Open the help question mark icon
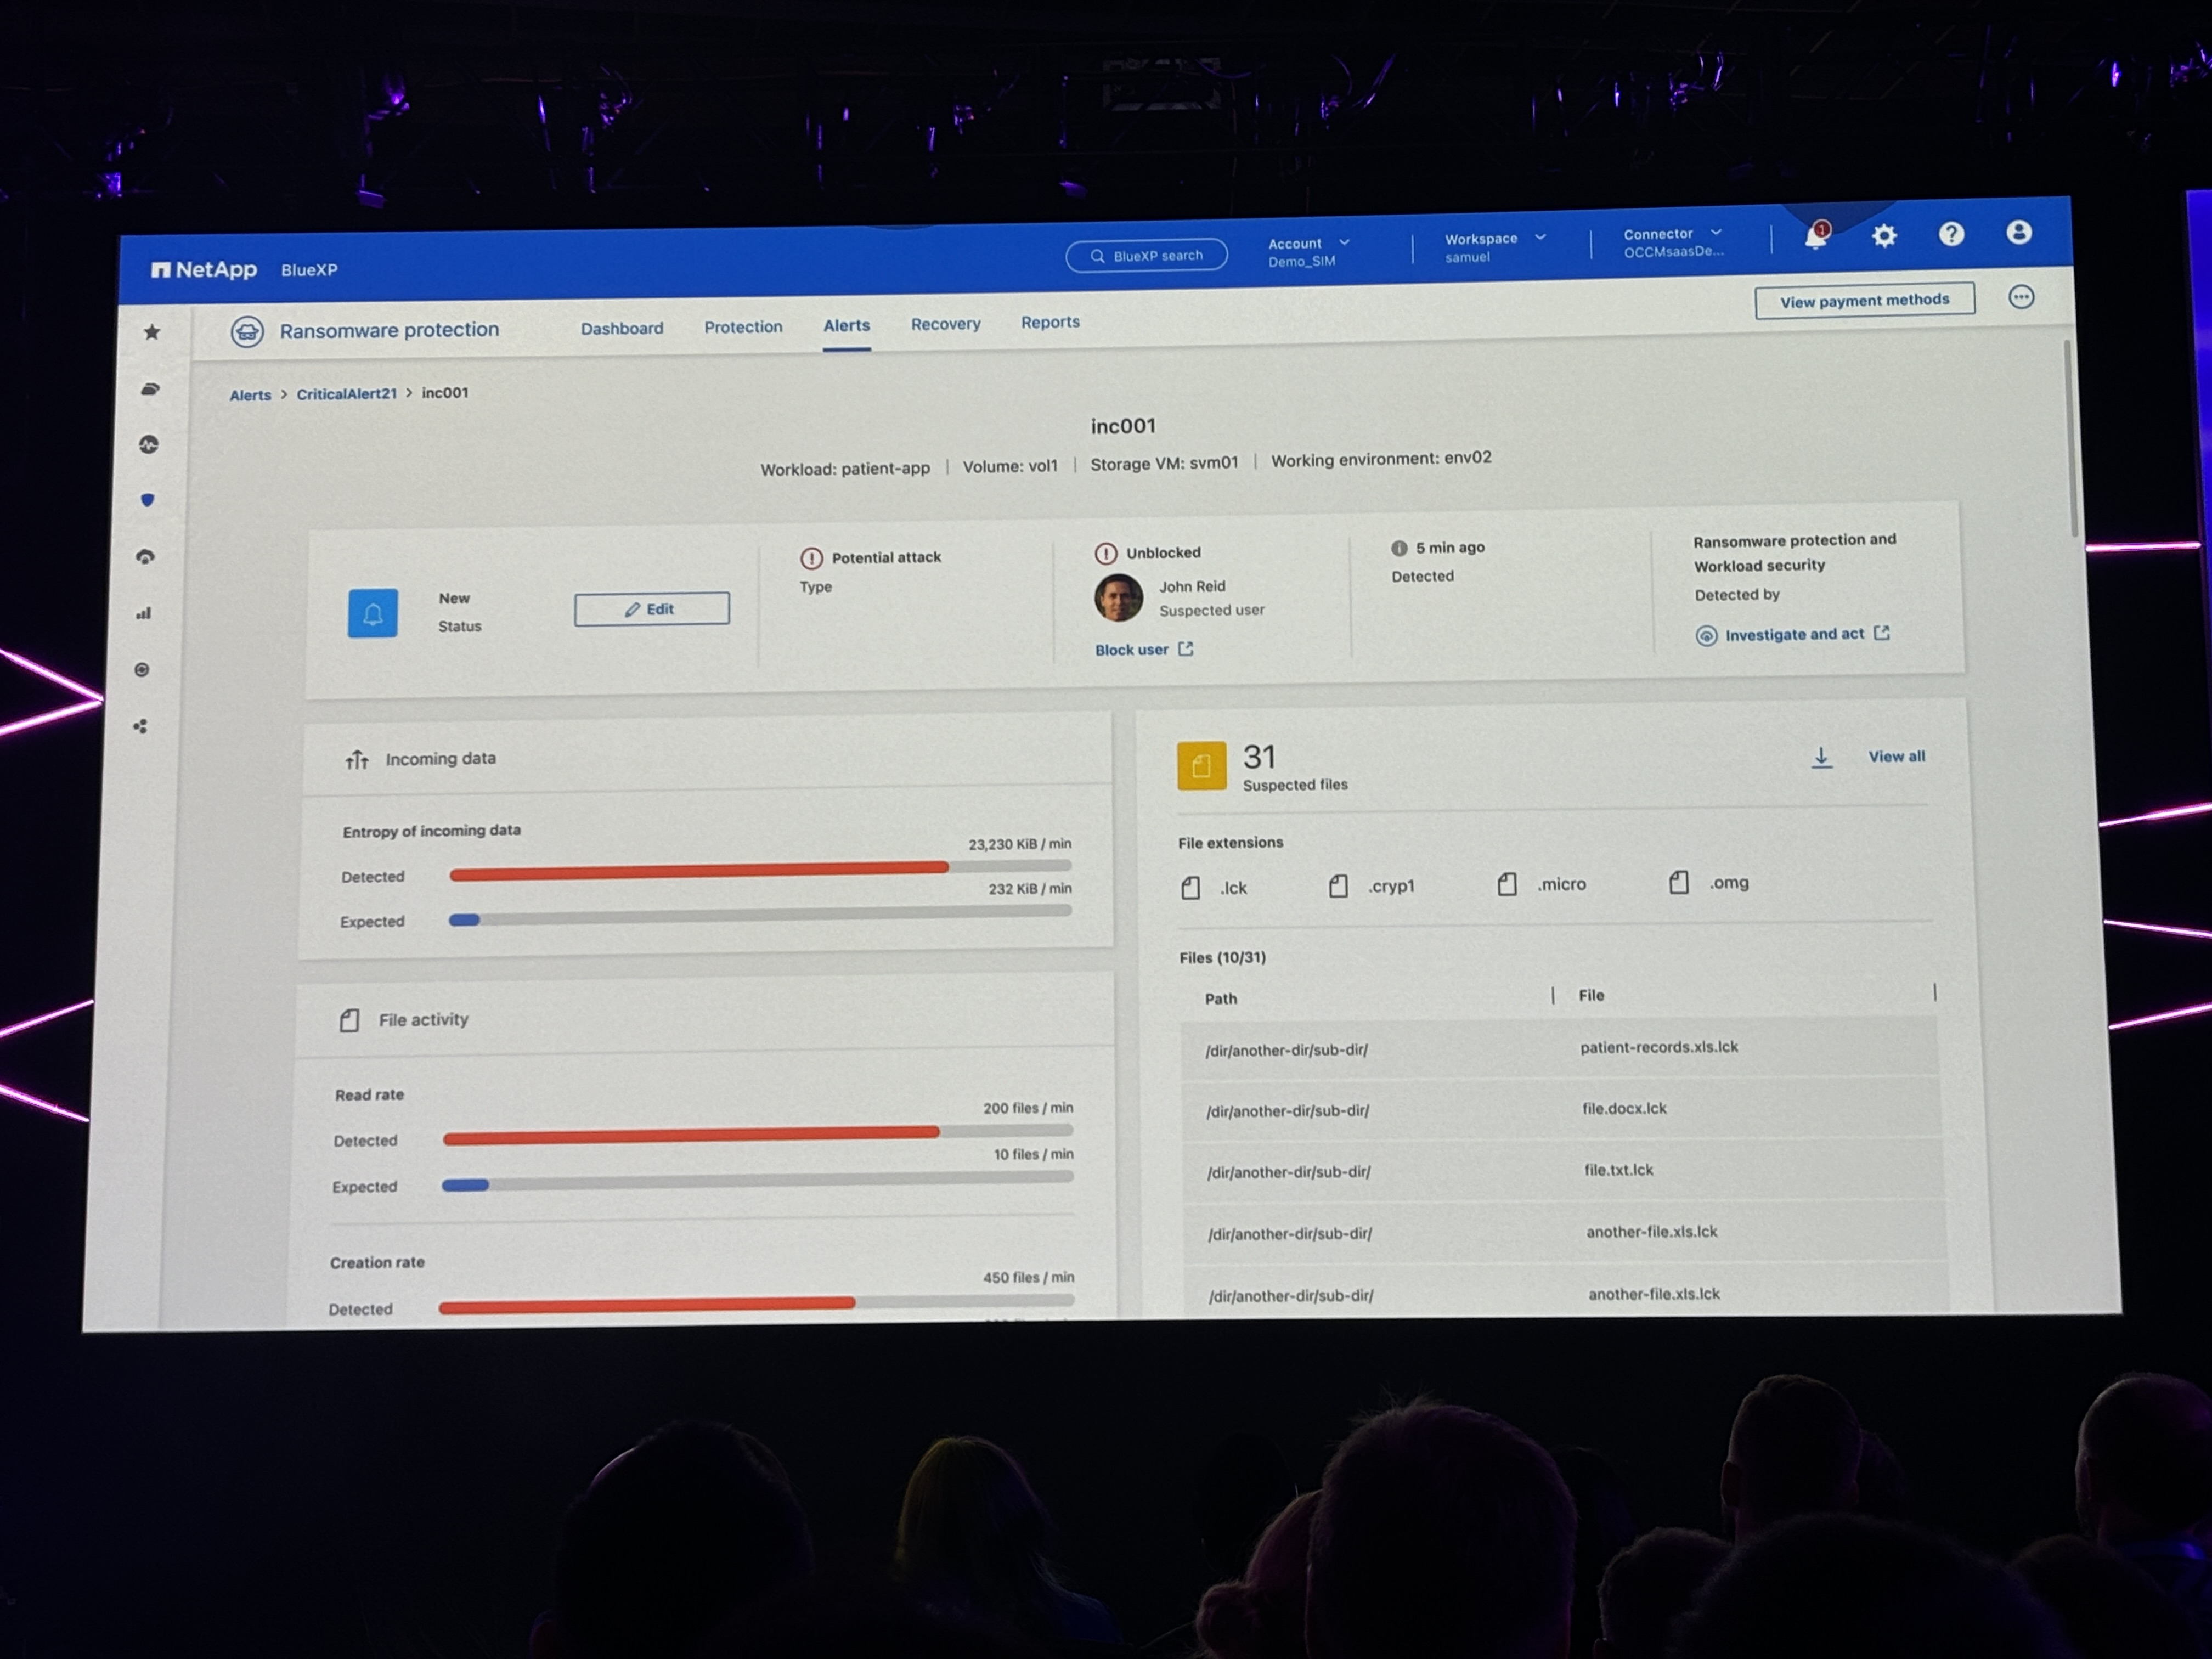2212x1659 pixels. (x=1951, y=234)
